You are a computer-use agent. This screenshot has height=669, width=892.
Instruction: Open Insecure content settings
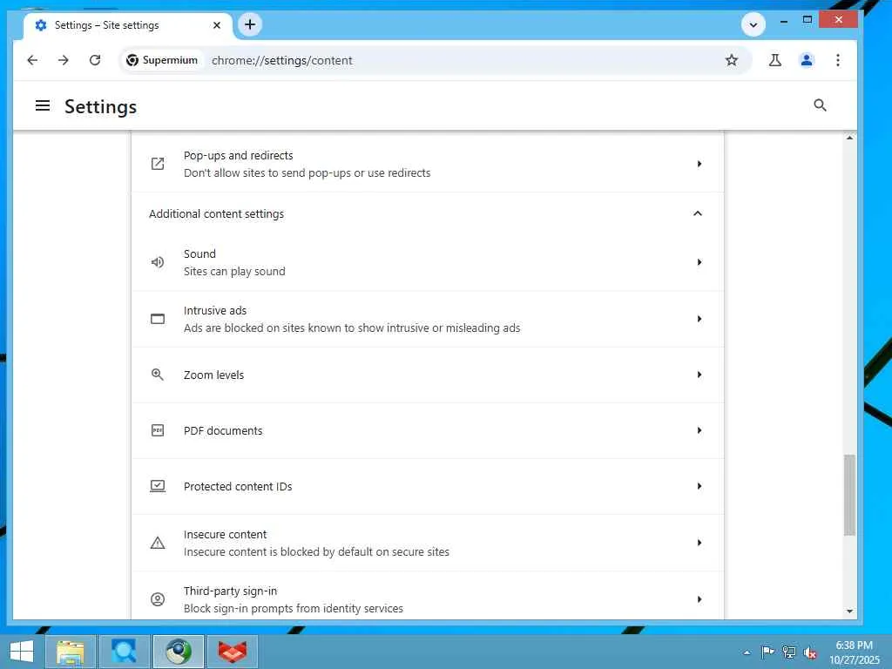click(427, 543)
